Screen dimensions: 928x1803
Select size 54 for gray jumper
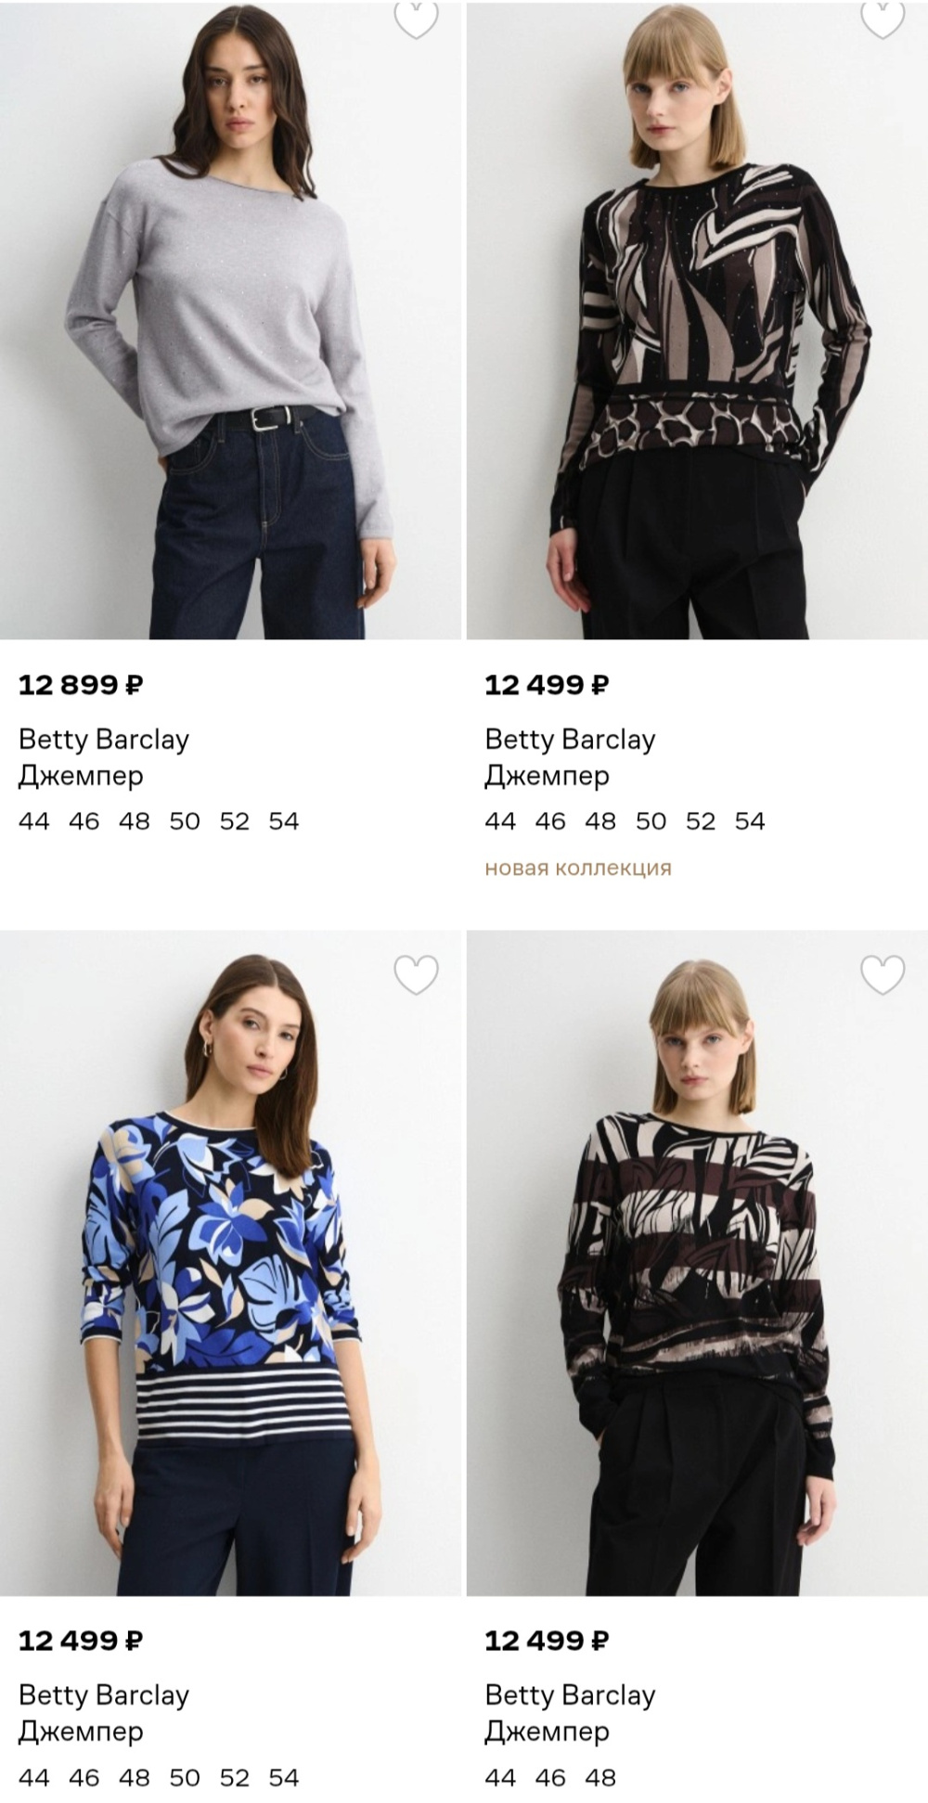(284, 821)
